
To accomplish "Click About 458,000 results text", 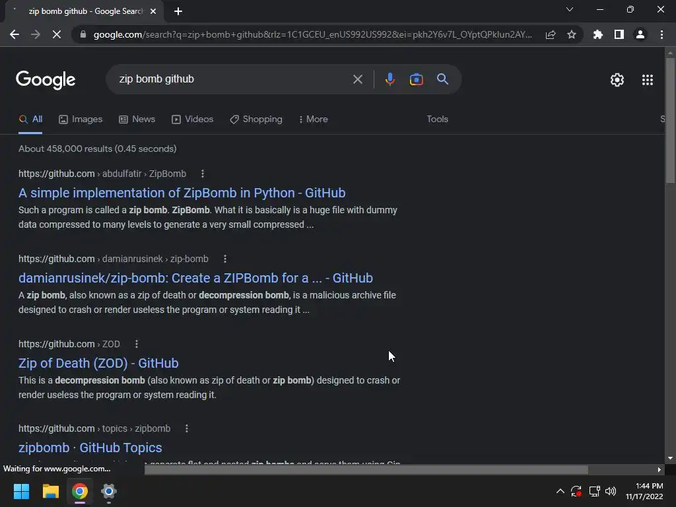I will tap(98, 149).
